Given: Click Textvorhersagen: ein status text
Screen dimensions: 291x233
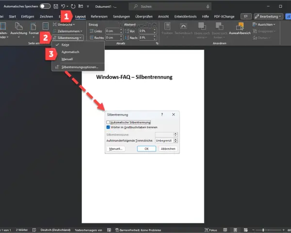Looking at the screenshot, I should coord(88,230).
